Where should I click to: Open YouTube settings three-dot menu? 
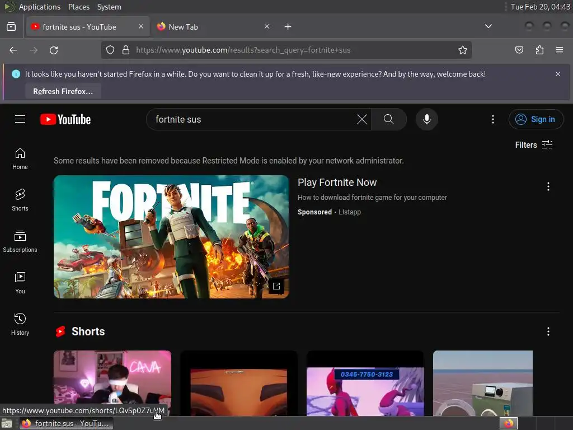point(492,119)
